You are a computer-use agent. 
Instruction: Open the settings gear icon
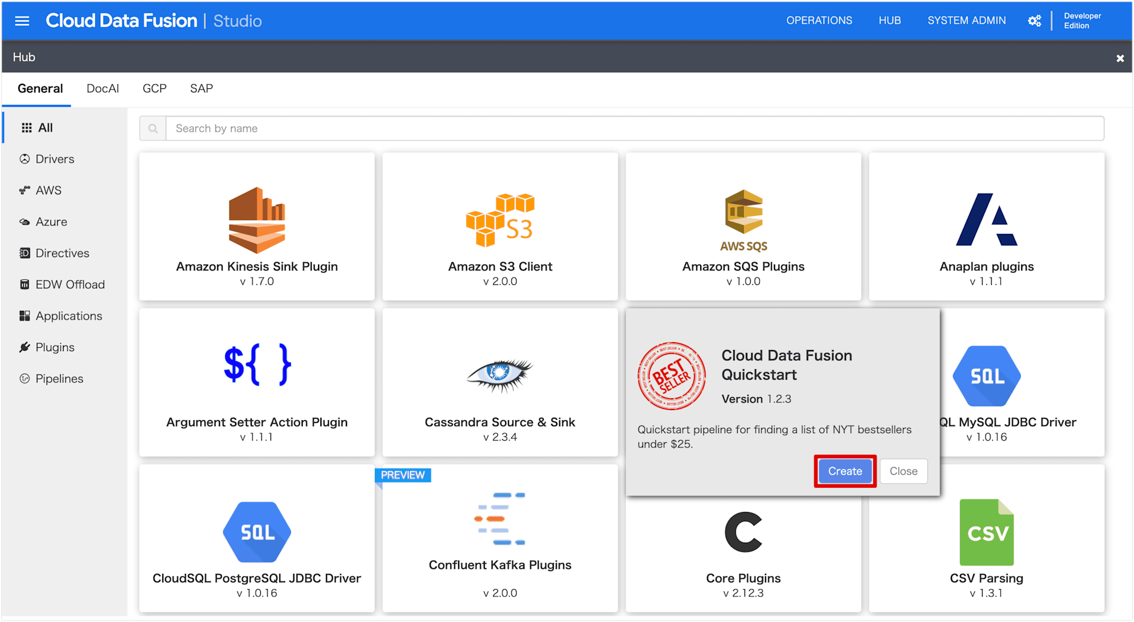1034,21
